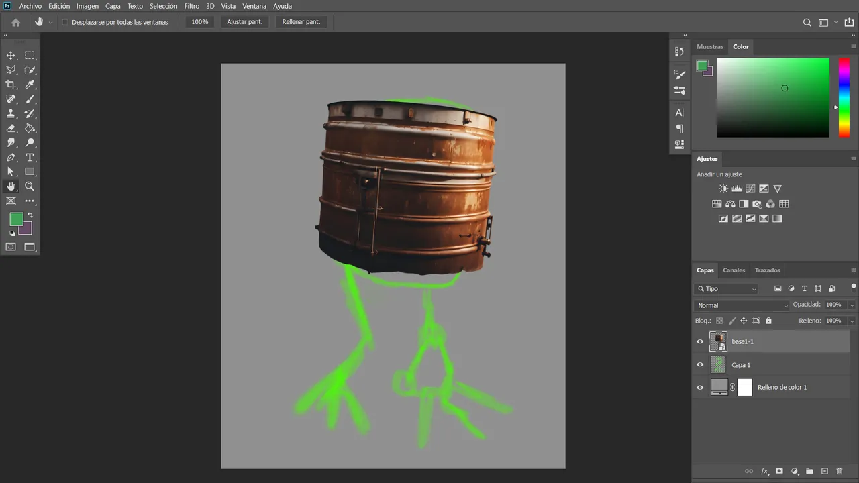Viewport: 859px width, 483px height.
Task: Add layer mask from Layers panel footer
Action: (779, 471)
